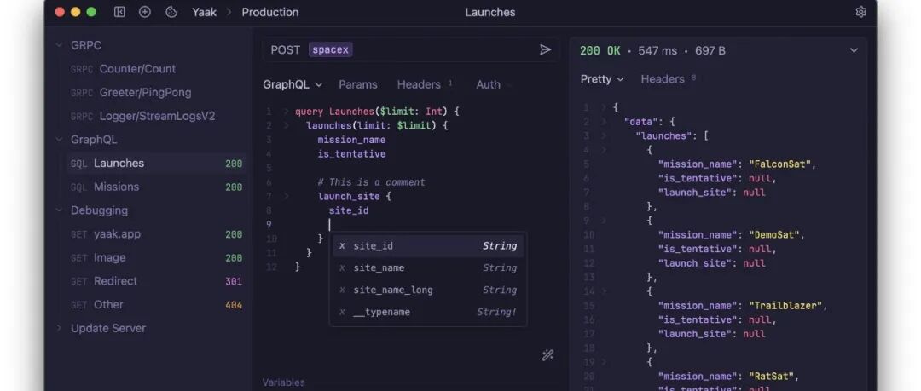Viewport: 921px width, 391px height.
Task: Fold "data" object in response
Action: point(603,122)
